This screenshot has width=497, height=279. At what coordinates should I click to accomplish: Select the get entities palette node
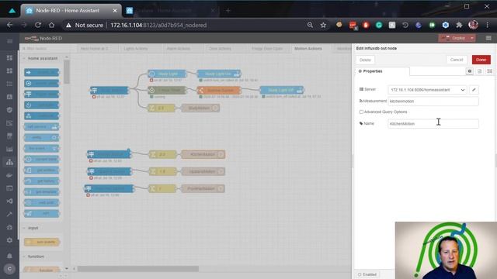[x=41, y=170]
